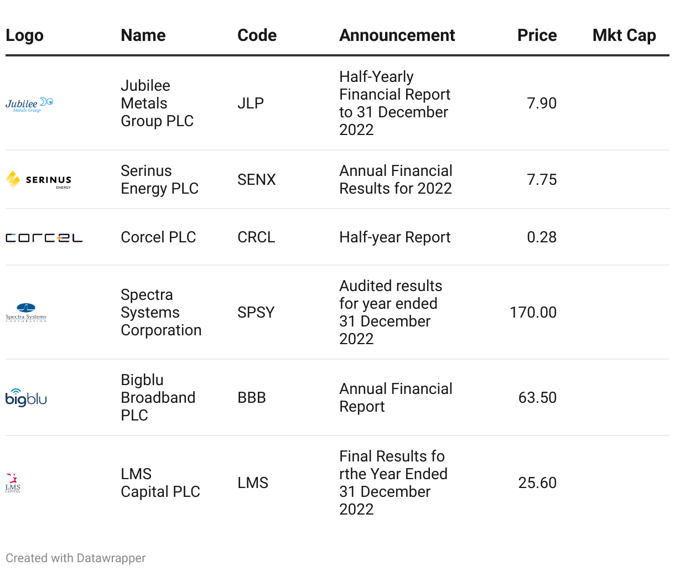The width and height of the screenshot is (675, 571).
Task: Sort table by Name column header
Action: click(x=143, y=35)
